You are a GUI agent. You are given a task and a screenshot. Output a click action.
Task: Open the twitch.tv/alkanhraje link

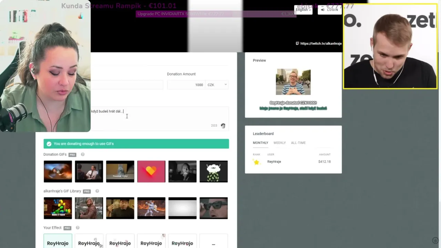tap(321, 43)
